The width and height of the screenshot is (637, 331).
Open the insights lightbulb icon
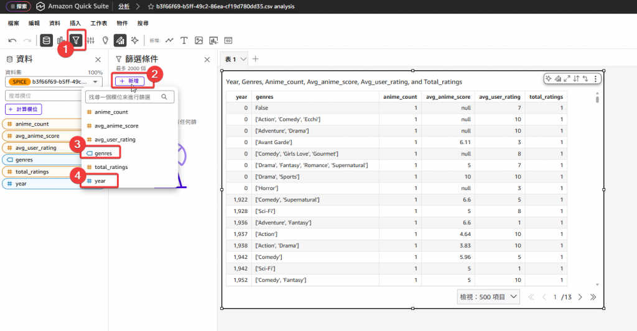[x=105, y=40]
